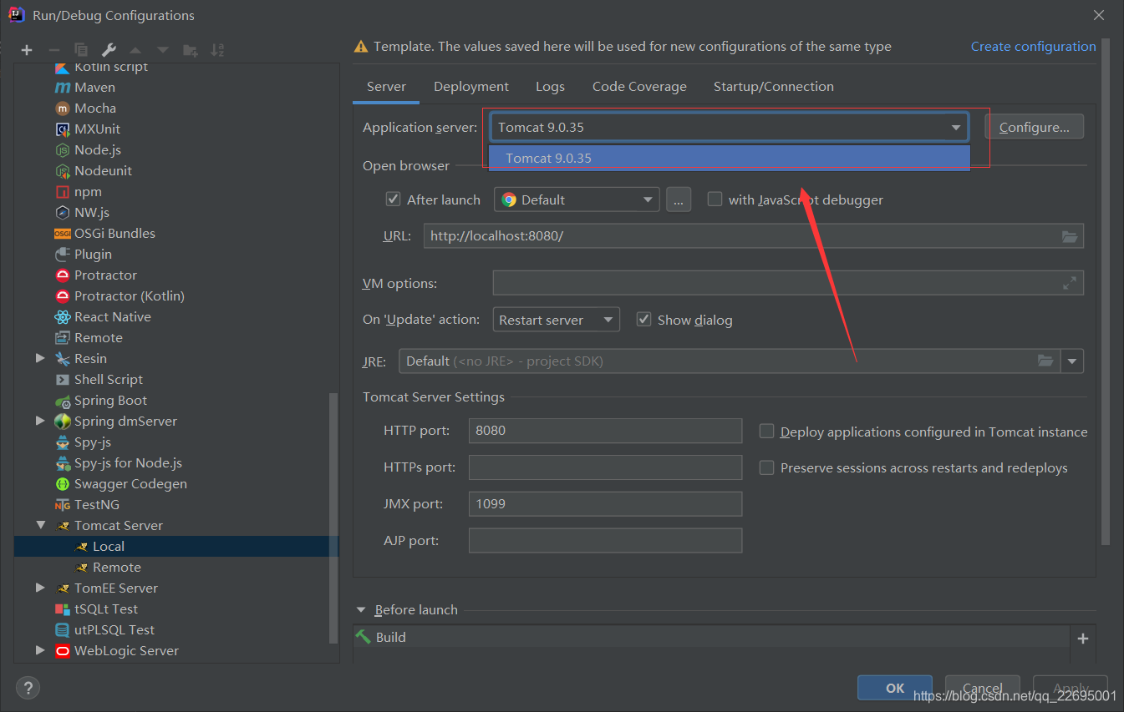Image resolution: width=1124 pixels, height=712 pixels.
Task: Click the browser ellipsis button
Action: (679, 199)
